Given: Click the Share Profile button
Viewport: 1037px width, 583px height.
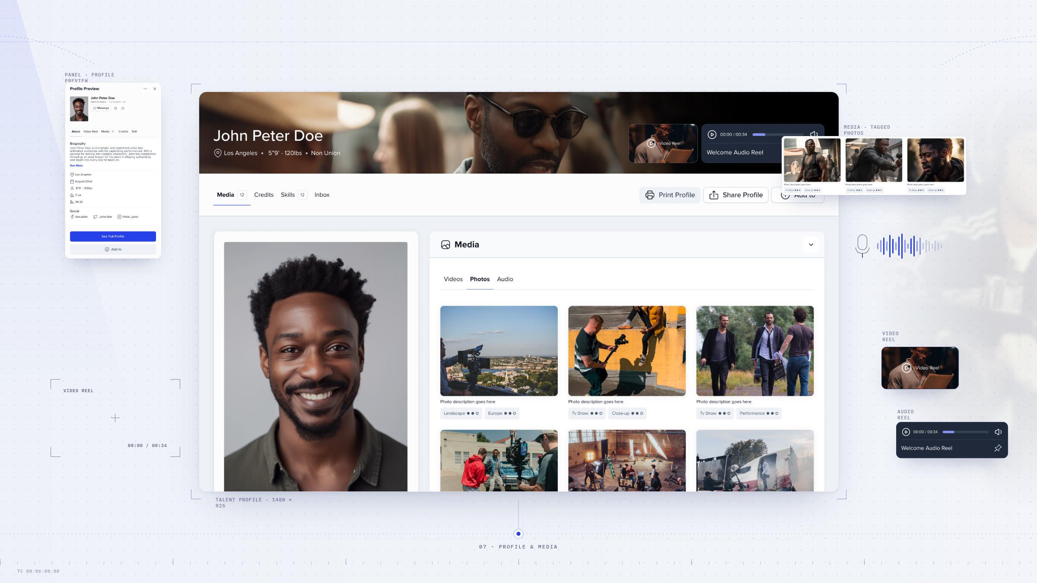Looking at the screenshot, I should point(736,195).
